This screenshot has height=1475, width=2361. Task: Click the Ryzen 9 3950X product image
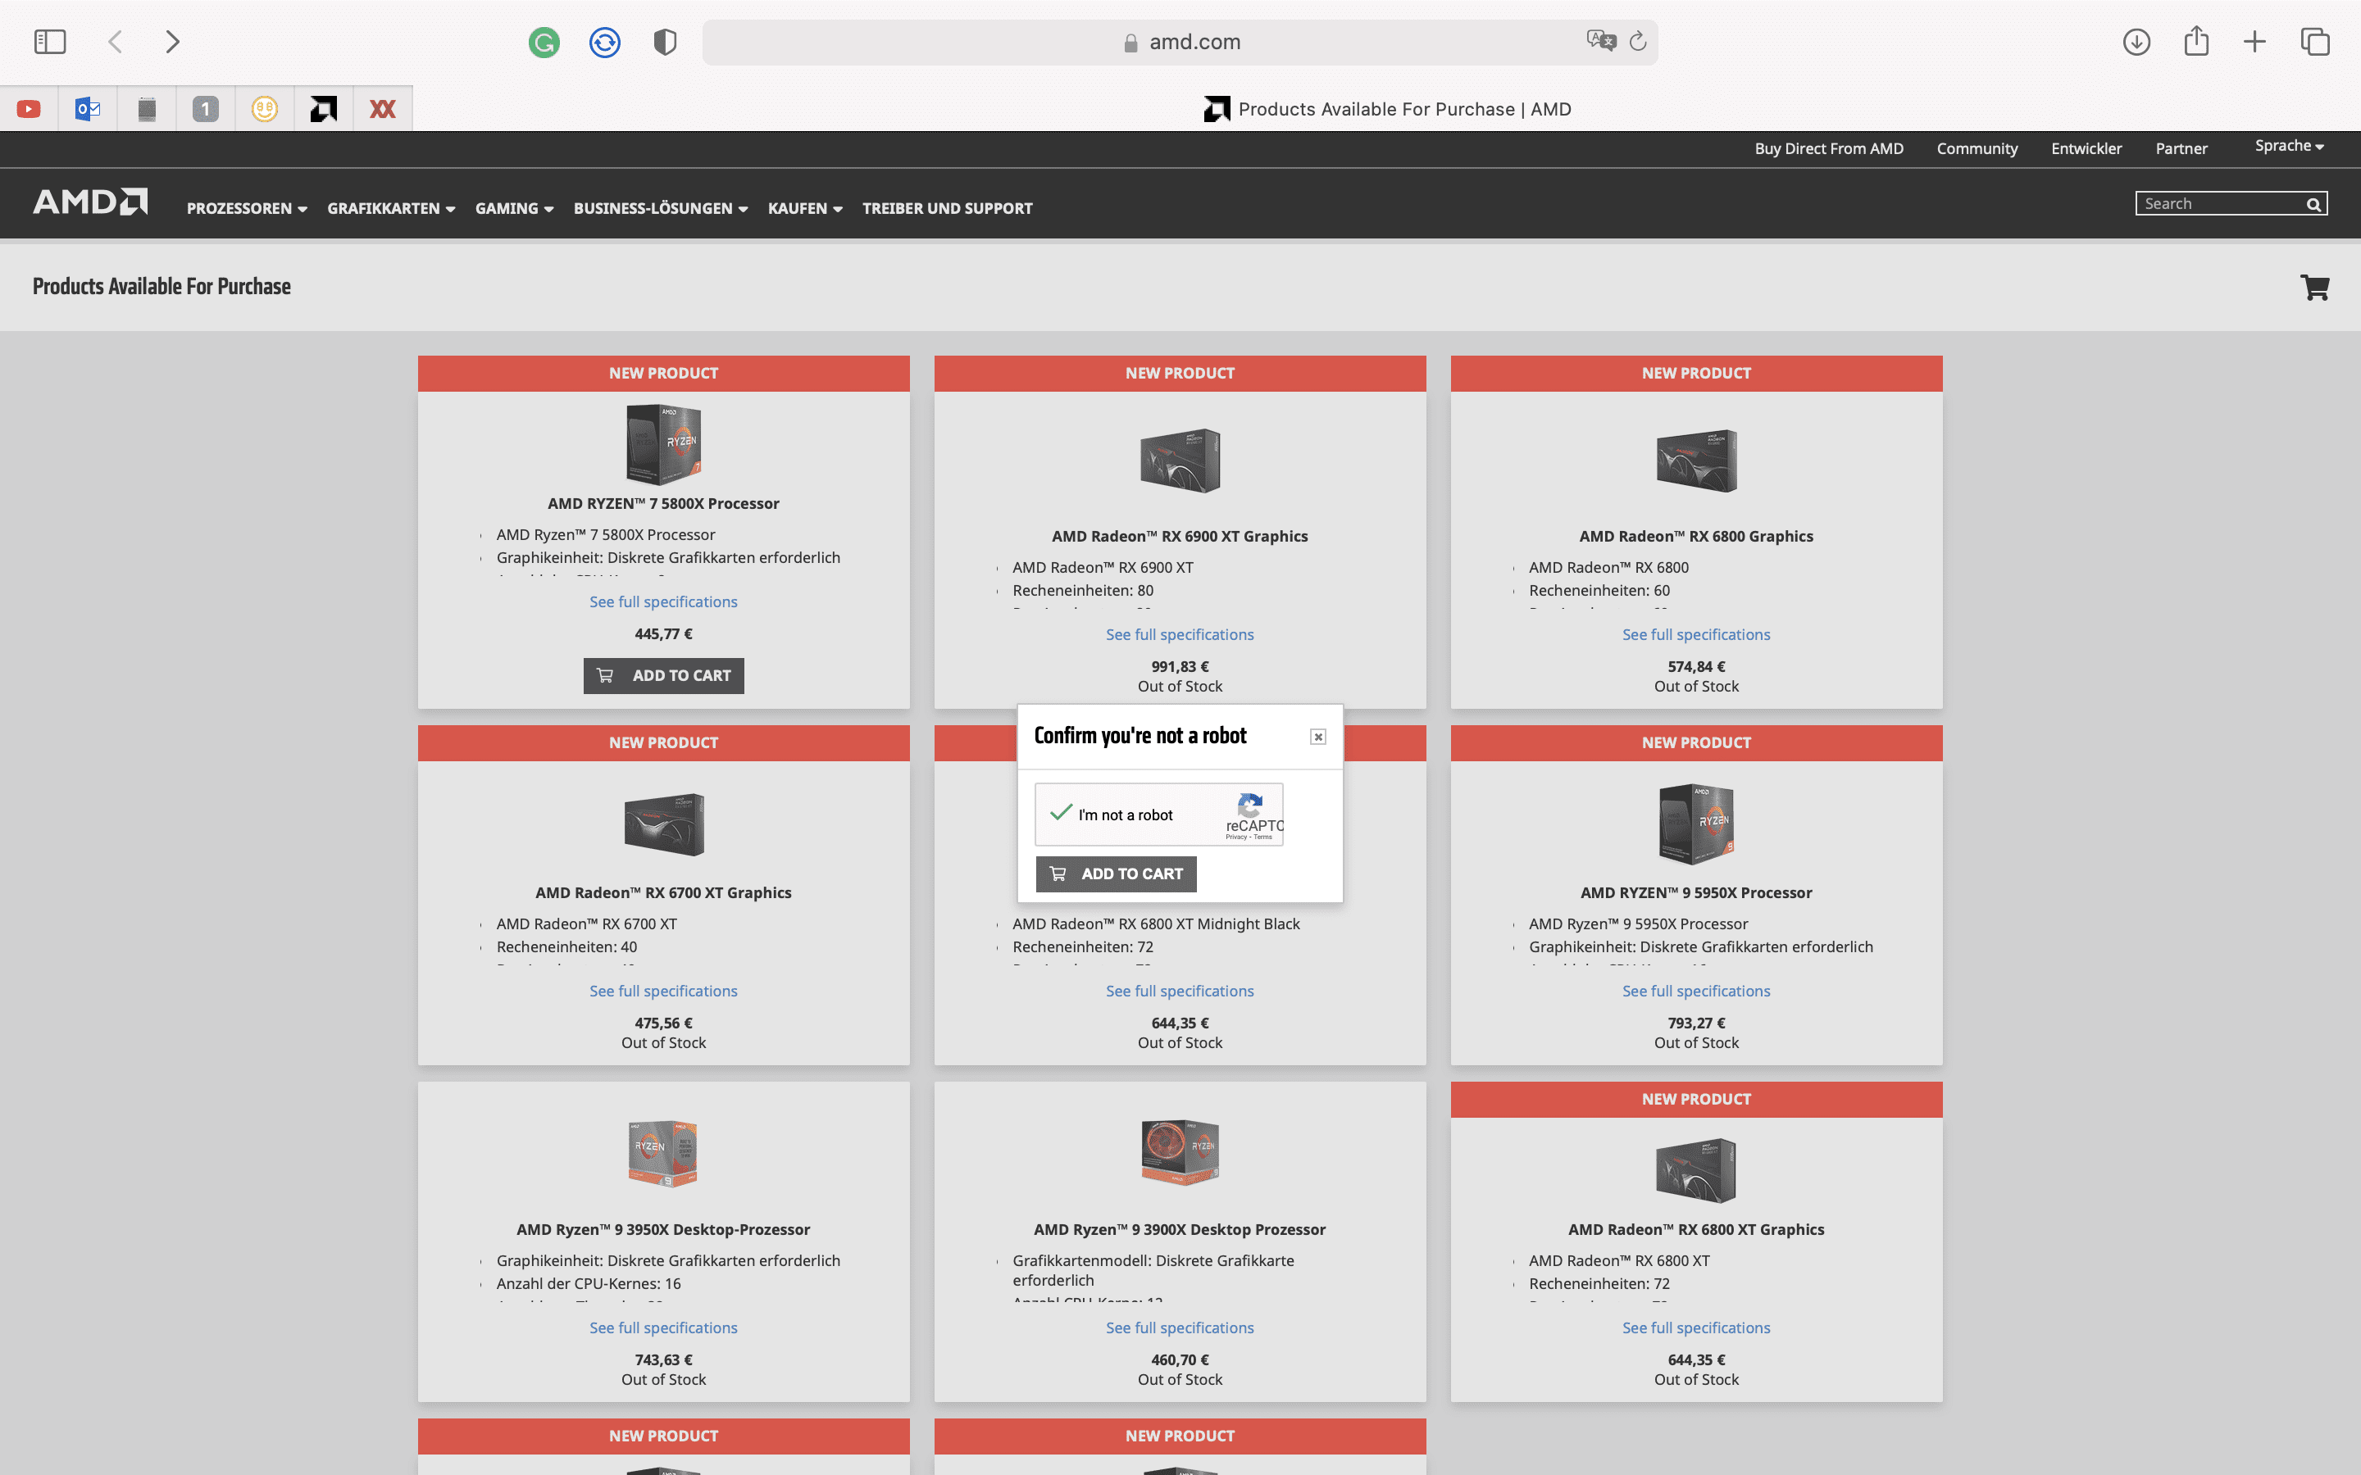coord(663,1153)
